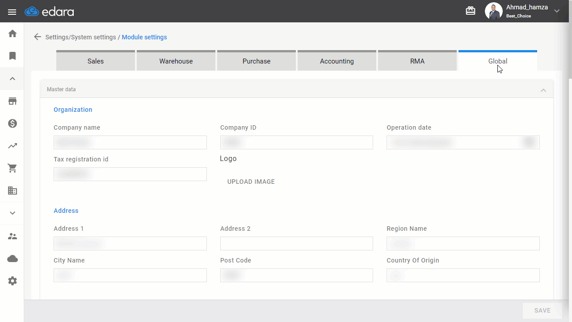Switch to the RMA tab
Viewport: 572px width, 322px height.
[417, 61]
